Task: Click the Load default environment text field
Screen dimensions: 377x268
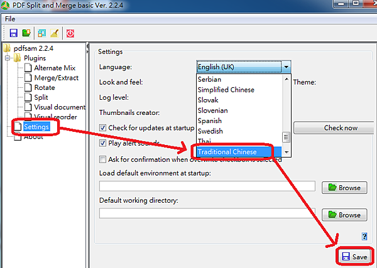Action: click(x=207, y=186)
